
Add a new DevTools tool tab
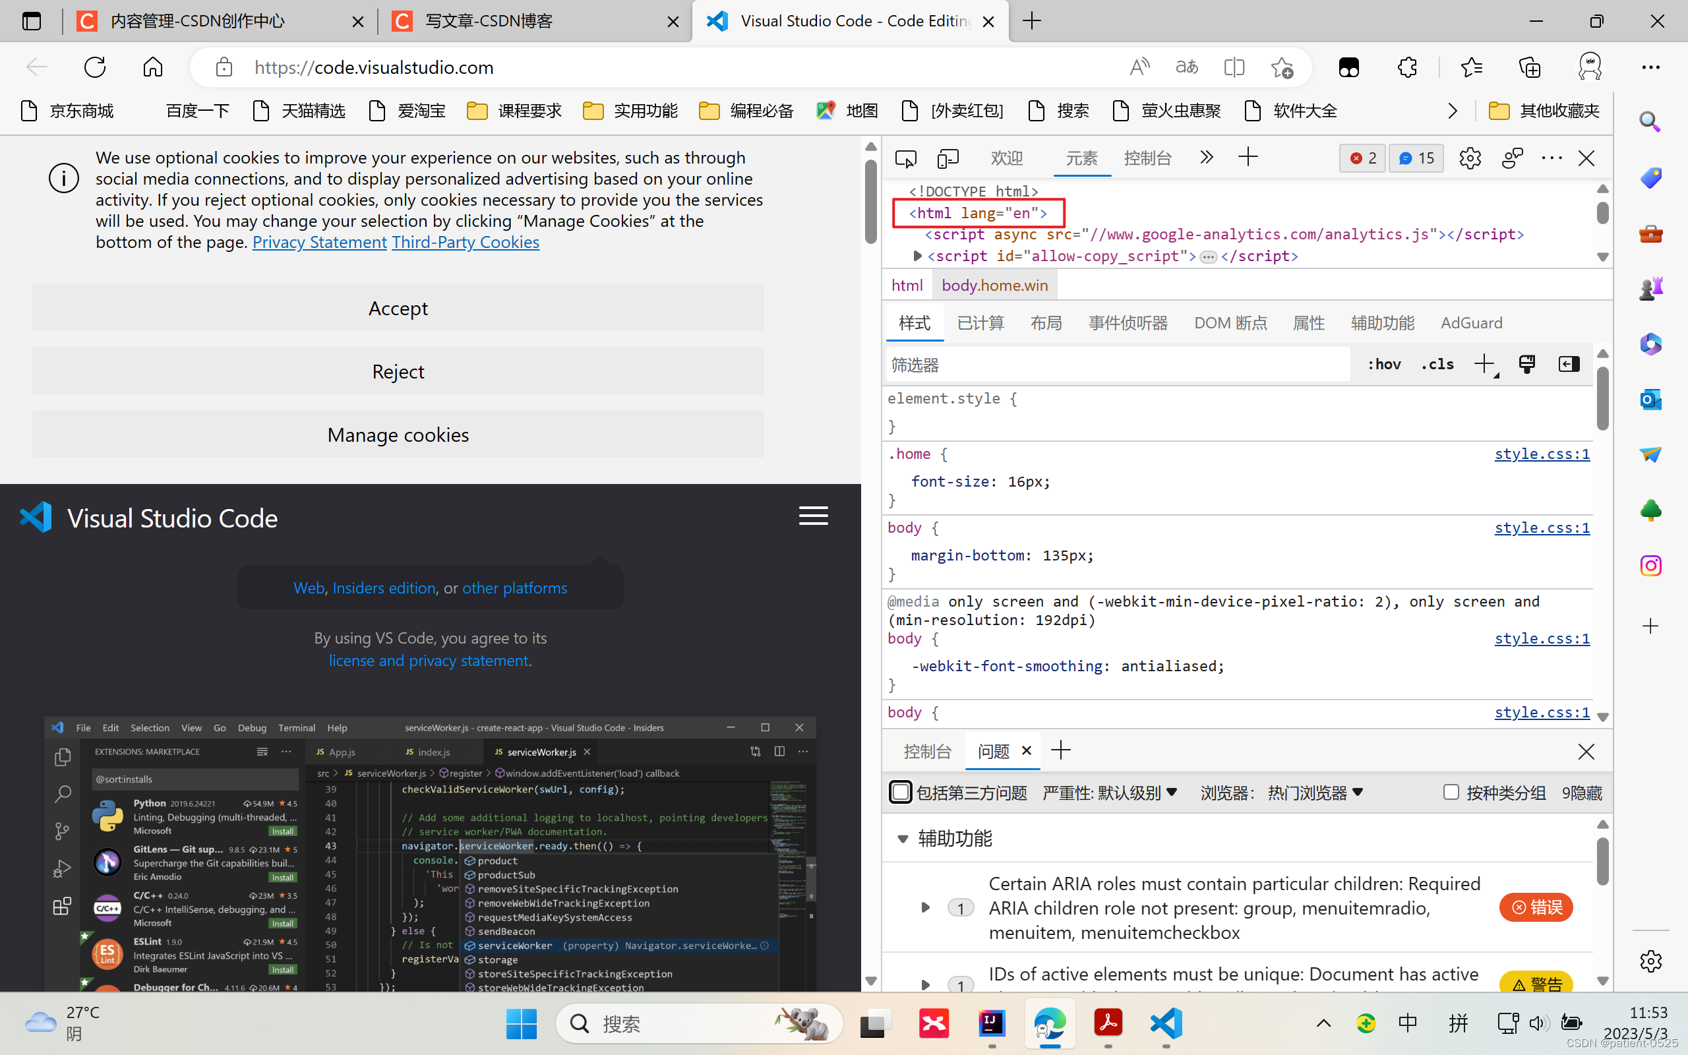point(1248,157)
